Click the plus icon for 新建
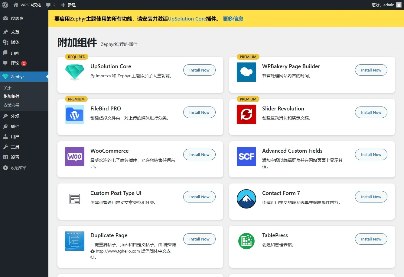The height and width of the screenshot is (277, 404). [x=63, y=5]
